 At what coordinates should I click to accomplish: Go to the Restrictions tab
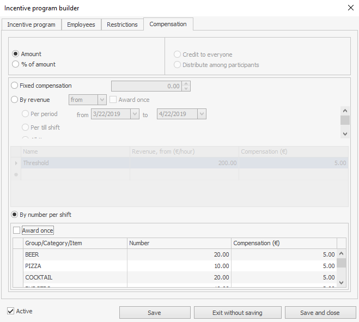122,25
